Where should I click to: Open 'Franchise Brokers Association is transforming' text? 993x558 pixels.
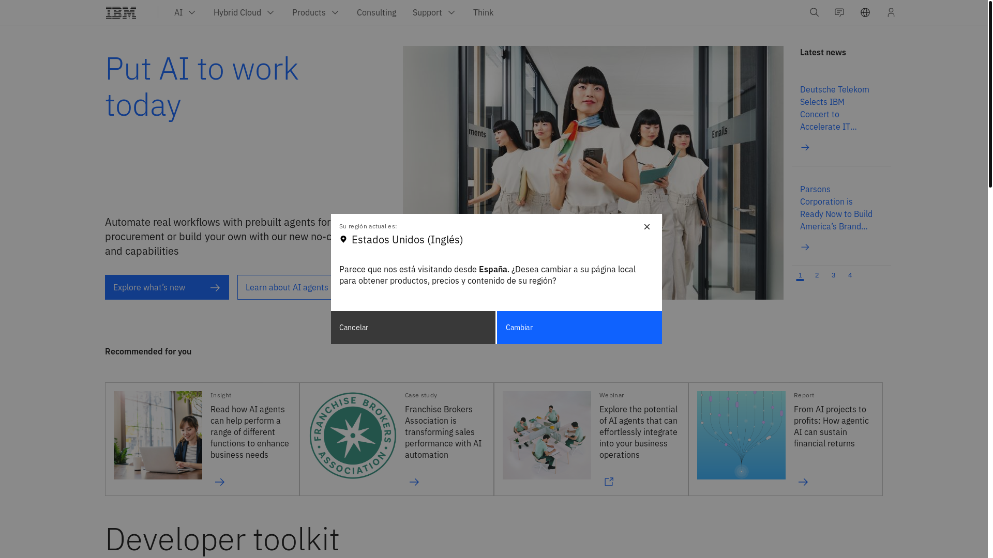click(443, 432)
